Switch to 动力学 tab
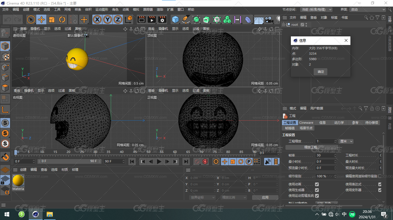This screenshot has height=220, width=393. (339, 123)
